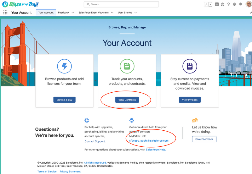The image size is (252, 174).
Task: Click the lightning bolt Browse products icon
Action: coord(65,66)
